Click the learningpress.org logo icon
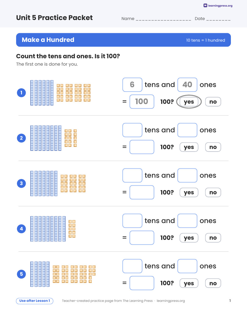This screenshot has width=247, height=319. (x=205, y=6)
